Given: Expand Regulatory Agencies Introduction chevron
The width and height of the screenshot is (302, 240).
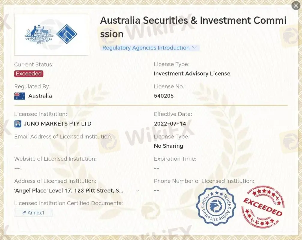Looking at the screenshot, I should (194, 47).
